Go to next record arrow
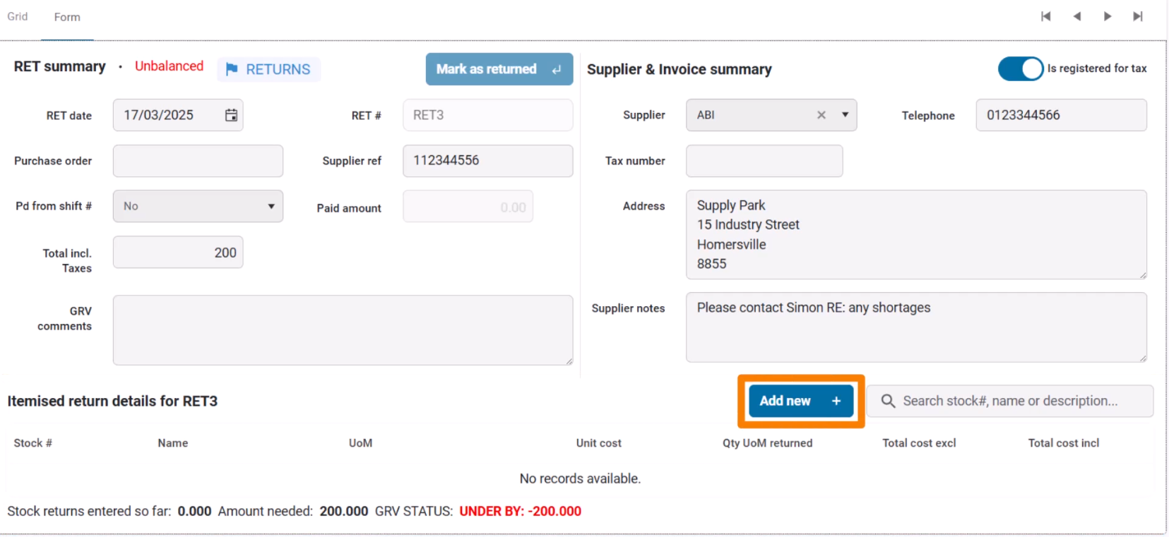1169x537 pixels. point(1108,16)
